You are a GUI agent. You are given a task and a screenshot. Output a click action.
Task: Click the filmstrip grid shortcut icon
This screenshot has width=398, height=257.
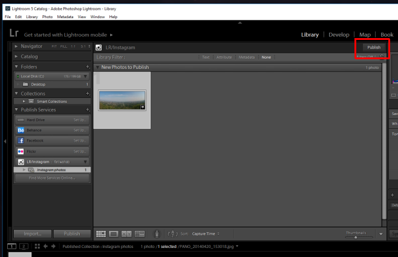pos(38,246)
